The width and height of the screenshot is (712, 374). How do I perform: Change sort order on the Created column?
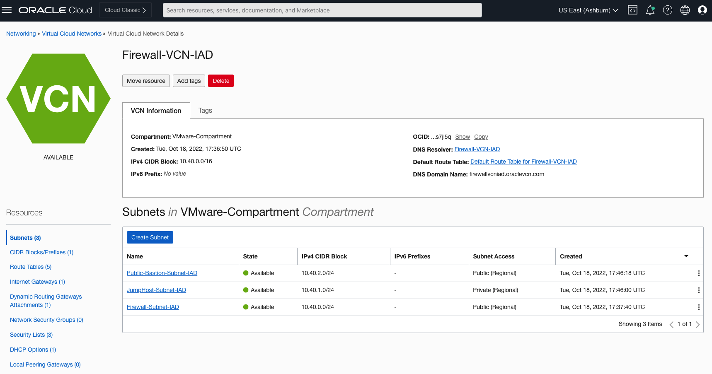686,256
